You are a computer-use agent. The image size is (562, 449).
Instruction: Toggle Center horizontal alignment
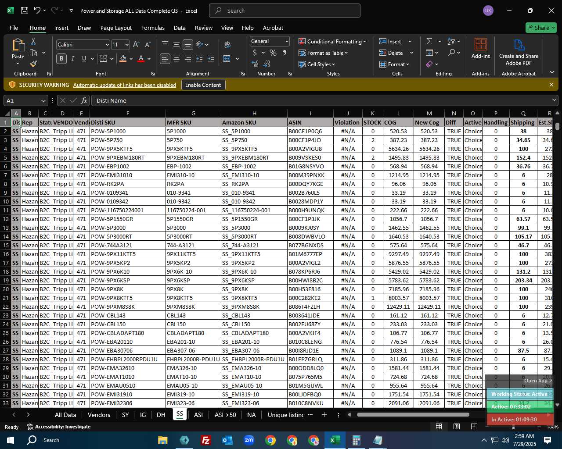pyautogui.click(x=177, y=59)
